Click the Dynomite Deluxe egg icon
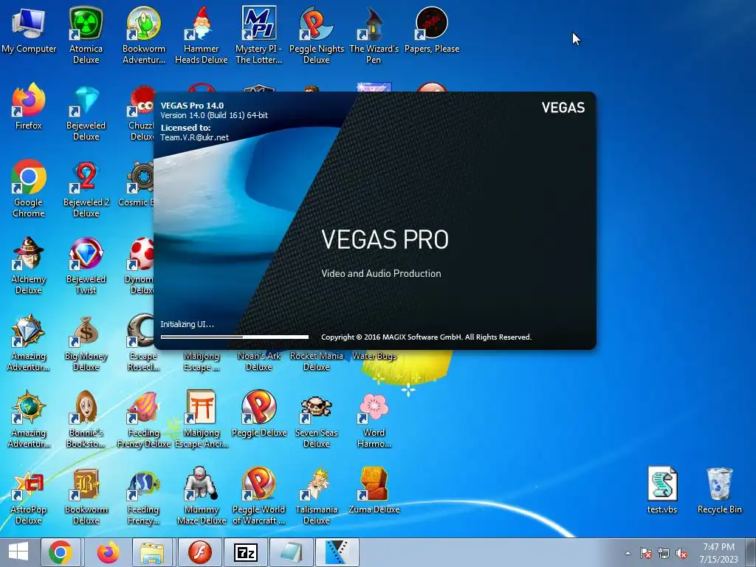 tap(140, 266)
